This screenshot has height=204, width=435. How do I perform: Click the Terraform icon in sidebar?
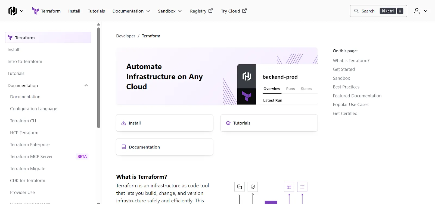coord(10,37)
